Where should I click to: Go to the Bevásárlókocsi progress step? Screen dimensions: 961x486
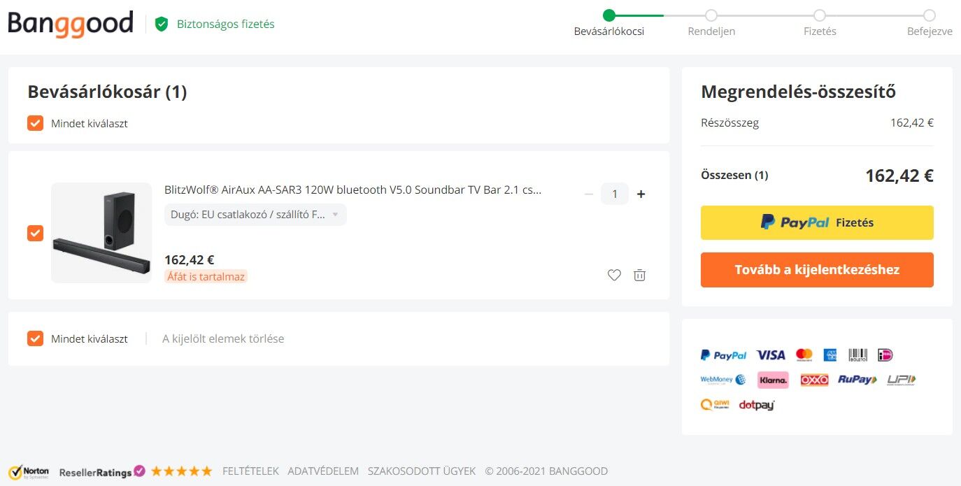point(608,23)
